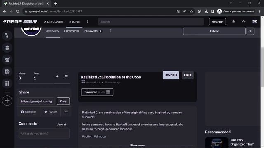Screen dimensions: 264x148
Task: Open The Very Organized Thief thumbnail
Action: pyautogui.click(x=217, y=143)
